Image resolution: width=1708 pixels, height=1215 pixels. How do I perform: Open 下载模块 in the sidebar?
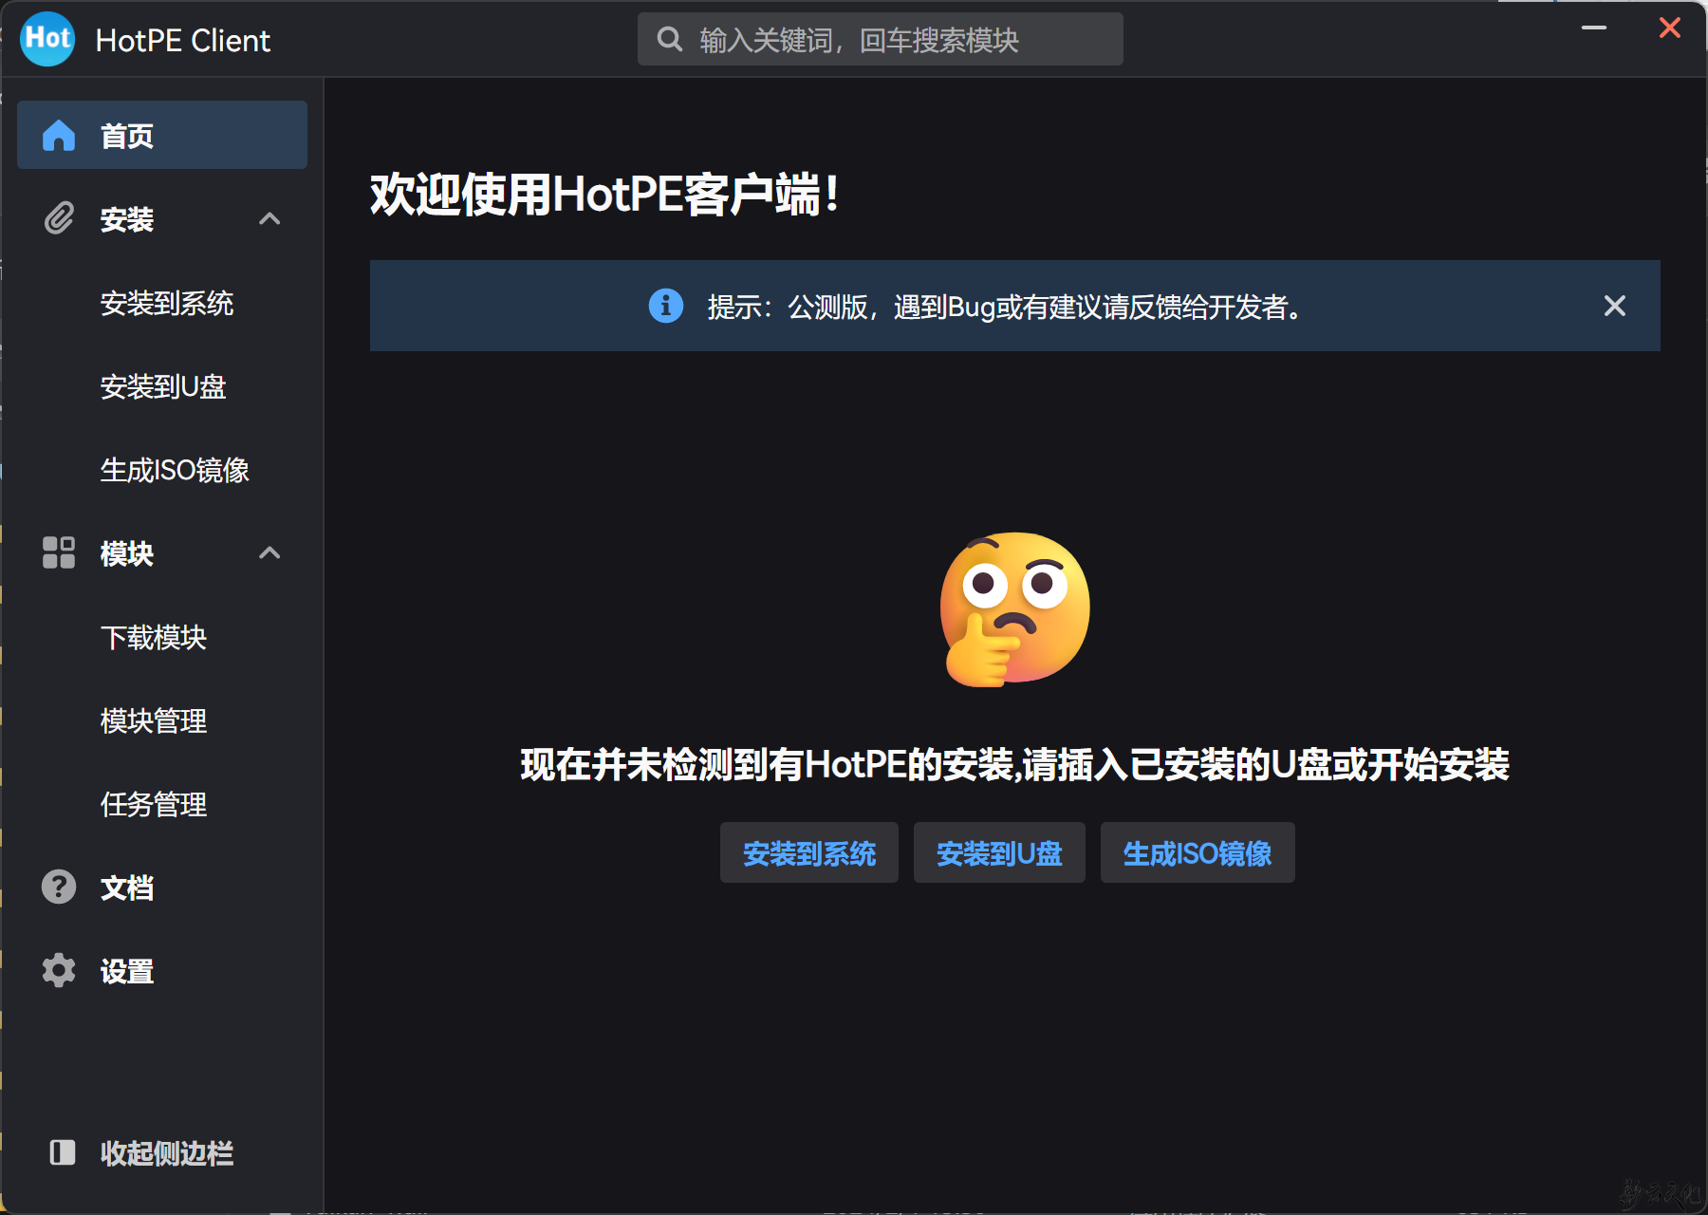coord(162,637)
